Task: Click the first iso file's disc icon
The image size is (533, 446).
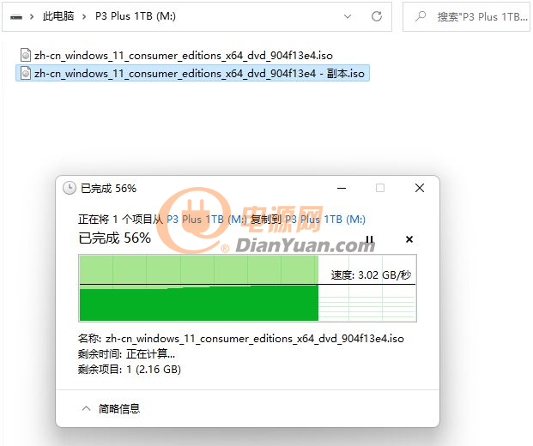Action: 26,55
